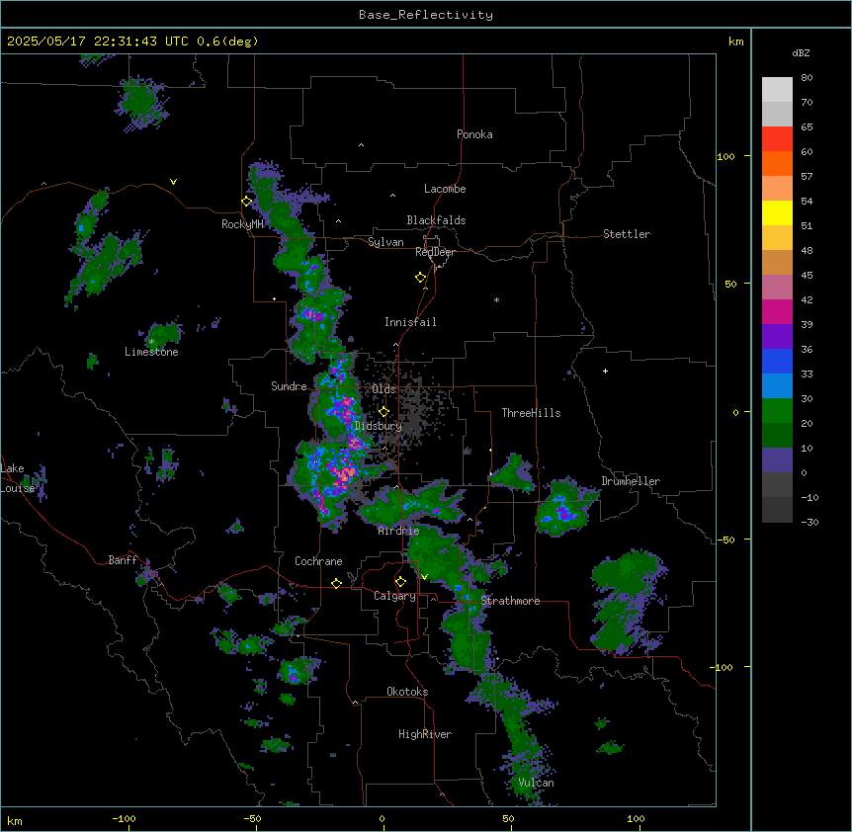
Task: Click the yellow diamond marker above Calgary label
Action: (x=400, y=582)
